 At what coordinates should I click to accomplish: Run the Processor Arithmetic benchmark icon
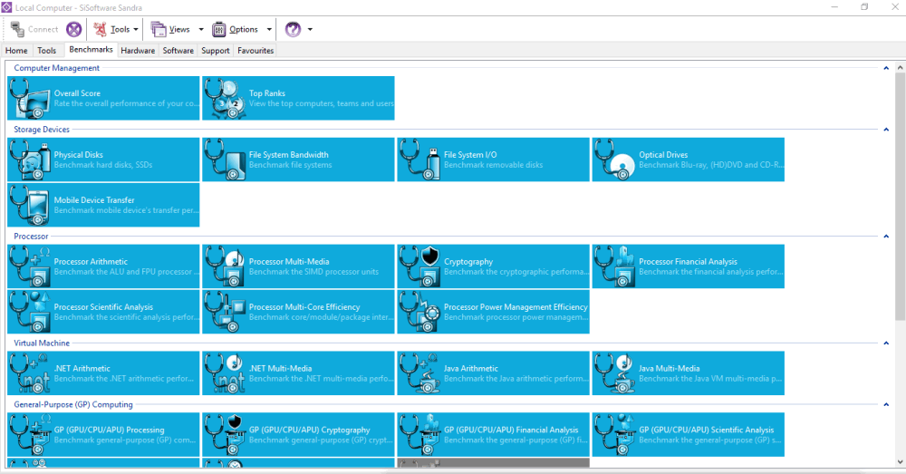(x=30, y=266)
